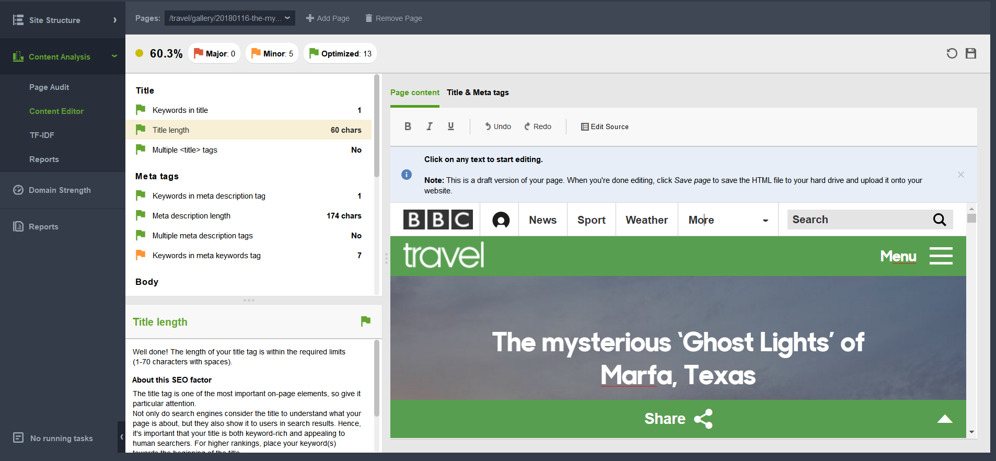
Task: Open TF-IDF in the sidebar
Action: click(x=42, y=135)
